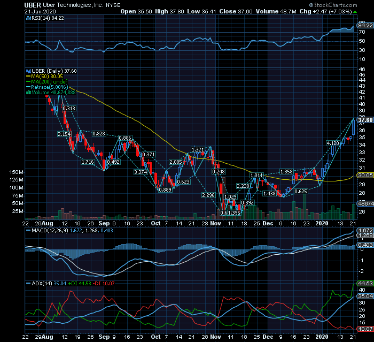
Task: Select the -DI 10.07 legend label
Action: (x=104, y=284)
